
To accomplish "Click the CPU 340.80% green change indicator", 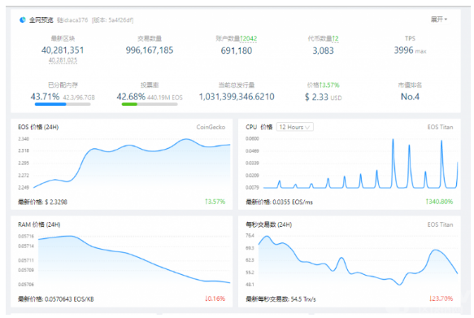I will point(439,202).
